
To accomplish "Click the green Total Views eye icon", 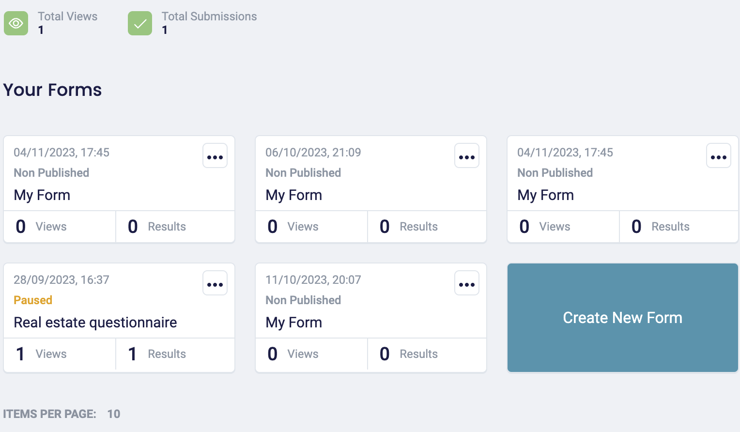I will tap(15, 23).
